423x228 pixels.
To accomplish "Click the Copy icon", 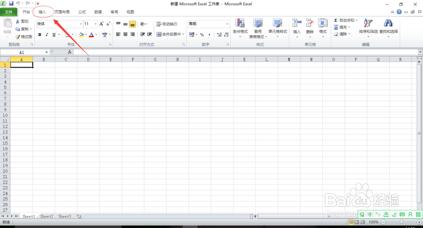I will coord(17,29).
